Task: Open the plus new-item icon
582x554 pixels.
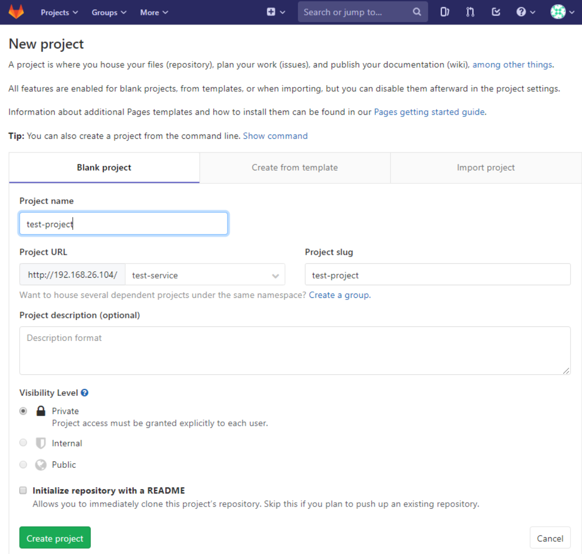Action: [x=271, y=12]
